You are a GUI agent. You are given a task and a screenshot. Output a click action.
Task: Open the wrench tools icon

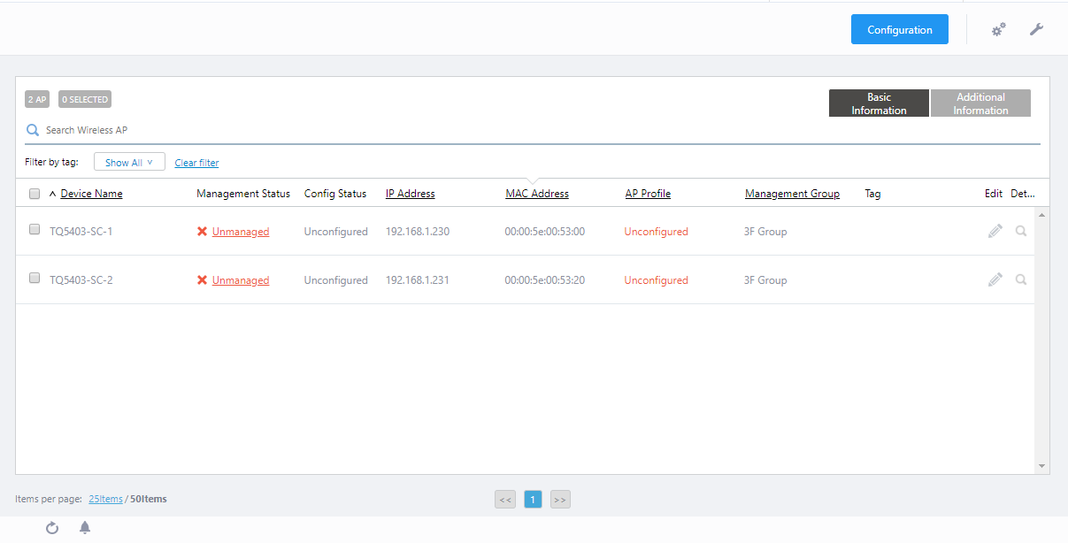[x=1036, y=30]
